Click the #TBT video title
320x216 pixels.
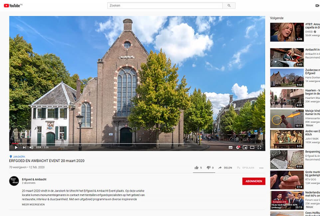pyautogui.click(x=312, y=26)
